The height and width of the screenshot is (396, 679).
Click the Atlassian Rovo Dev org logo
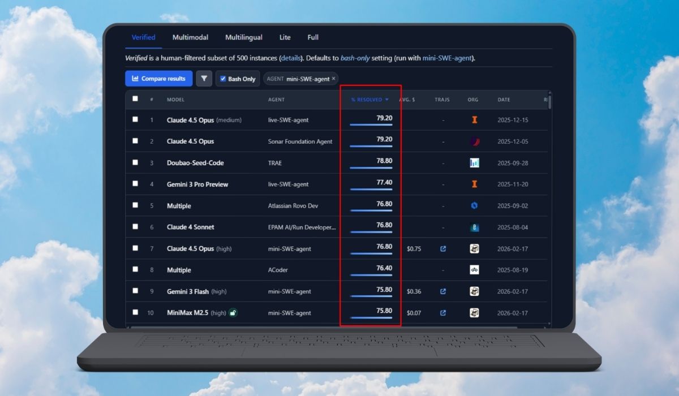pyautogui.click(x=474, y=205)
